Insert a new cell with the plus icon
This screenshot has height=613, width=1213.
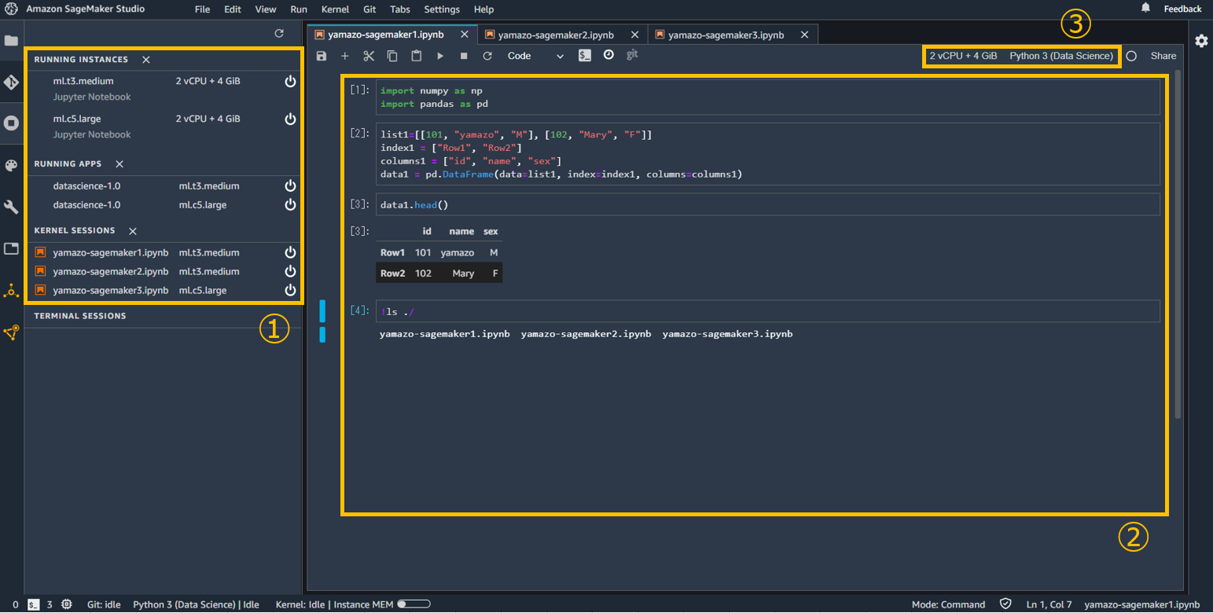click(x=344, y=56)
